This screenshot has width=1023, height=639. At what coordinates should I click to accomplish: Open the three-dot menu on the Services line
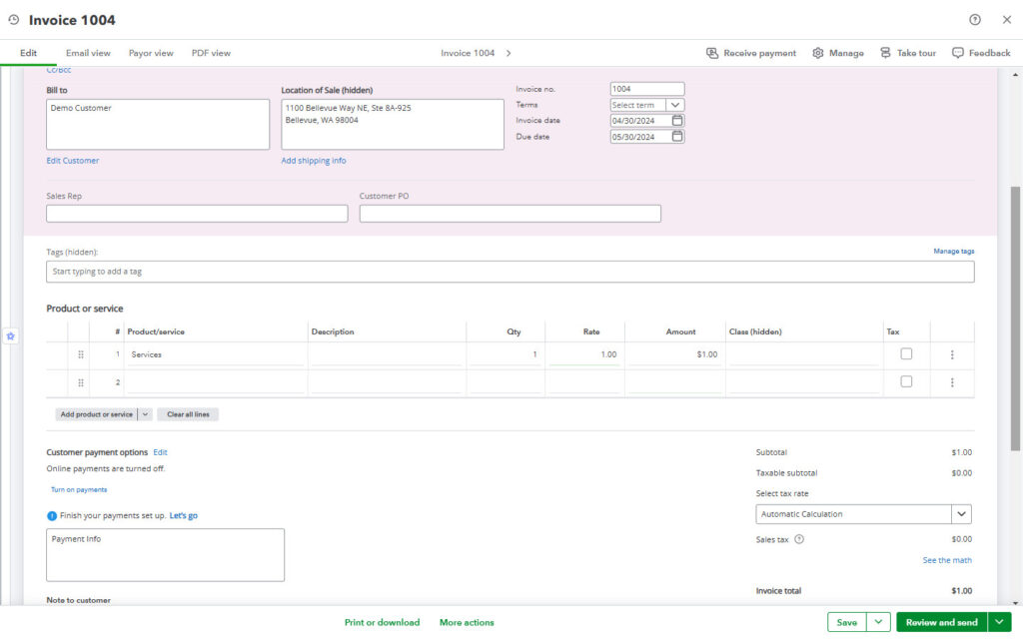coord(952,354)
